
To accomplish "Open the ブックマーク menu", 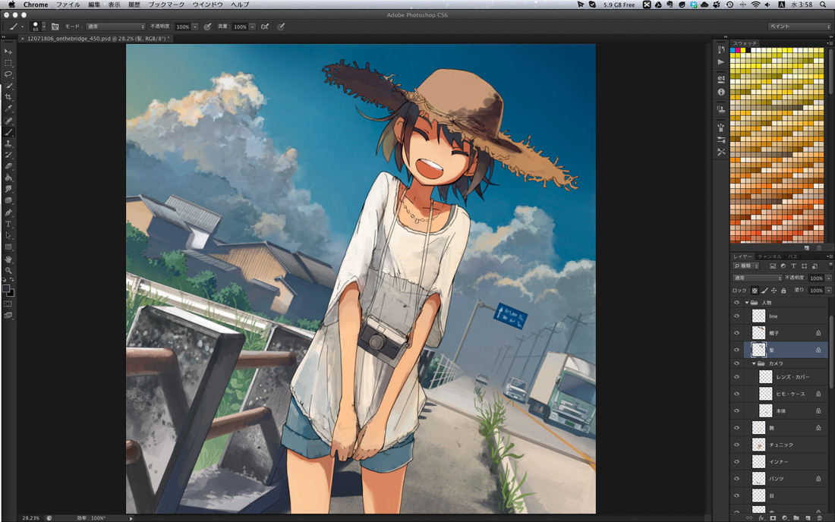I will [x=166, y=5].
